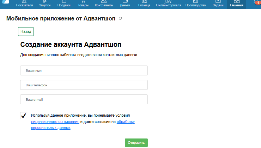Click the Назад button
Screen dimensions: 261x148
[26, 31]
